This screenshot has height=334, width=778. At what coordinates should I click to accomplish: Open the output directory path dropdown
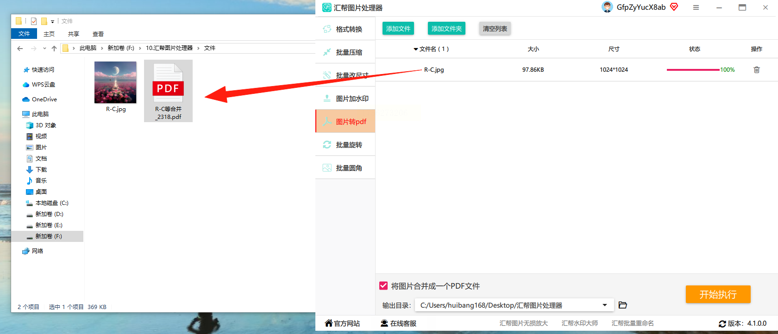tap(605, 305)
